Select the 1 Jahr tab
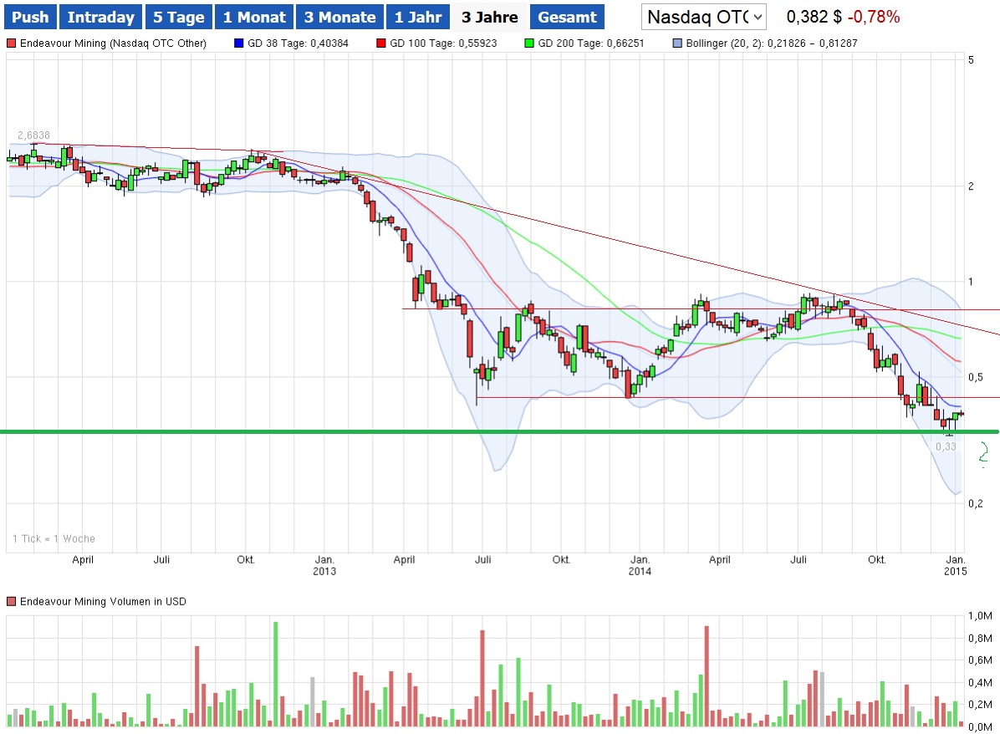Viewport: 1000px width, 734px height. (x=418, y=17)
